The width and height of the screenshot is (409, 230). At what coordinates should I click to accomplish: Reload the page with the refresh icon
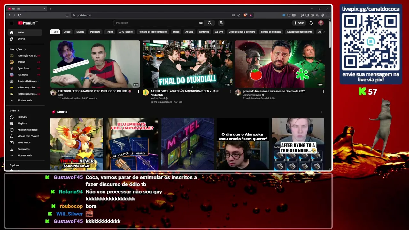[19, 15]
